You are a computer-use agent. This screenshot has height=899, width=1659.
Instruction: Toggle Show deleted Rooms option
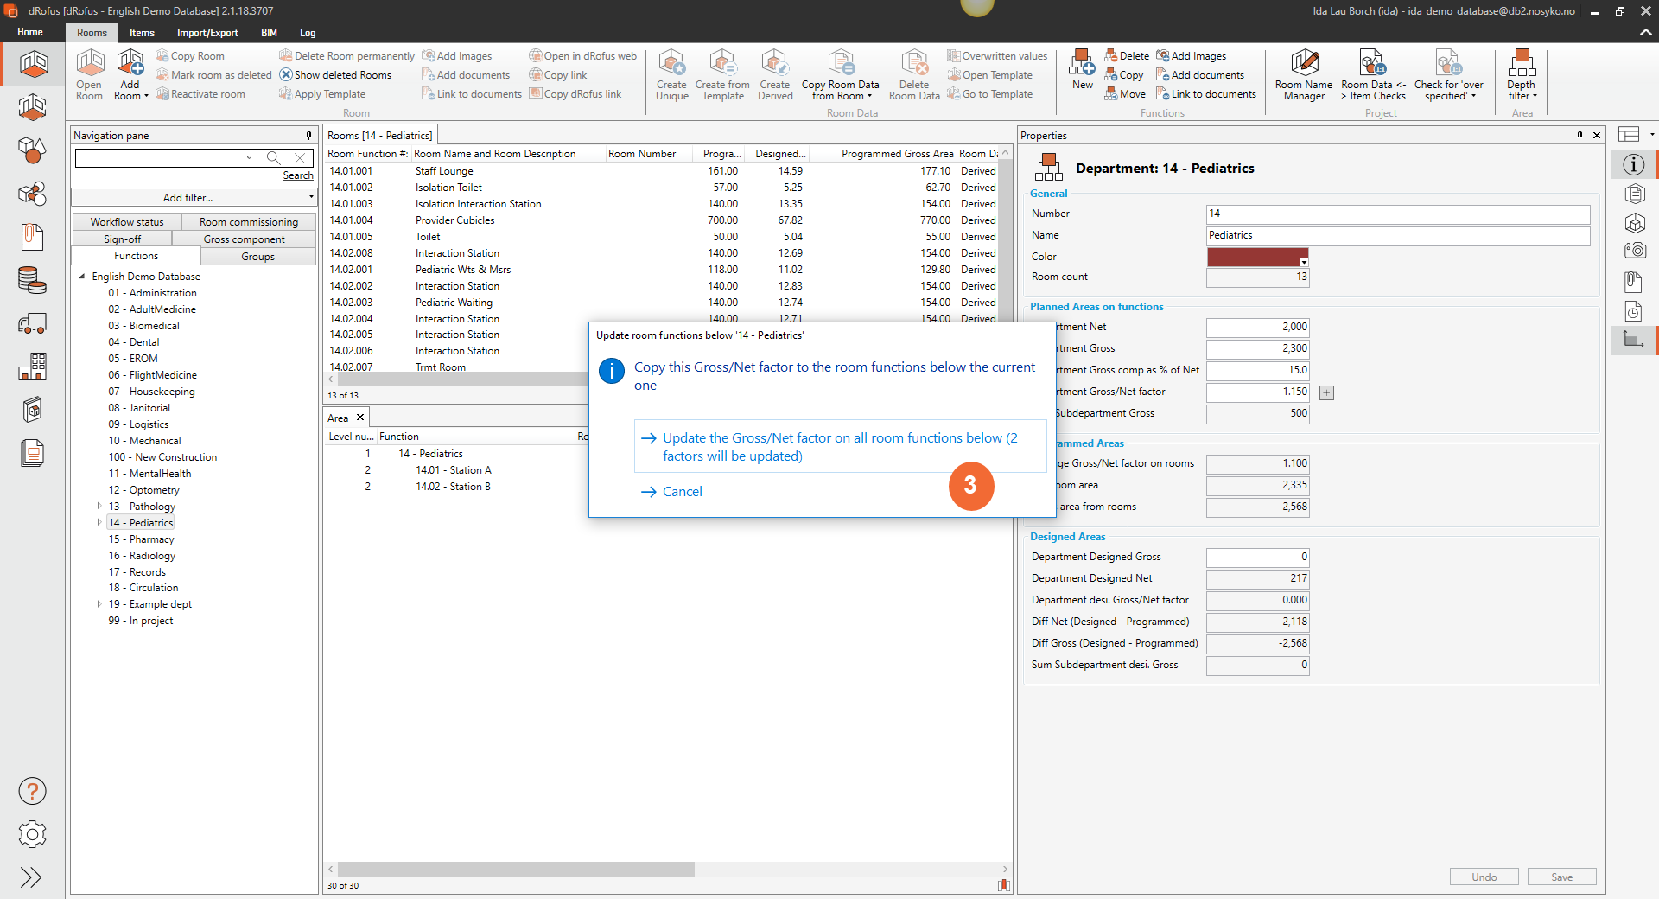click(335, 75)
